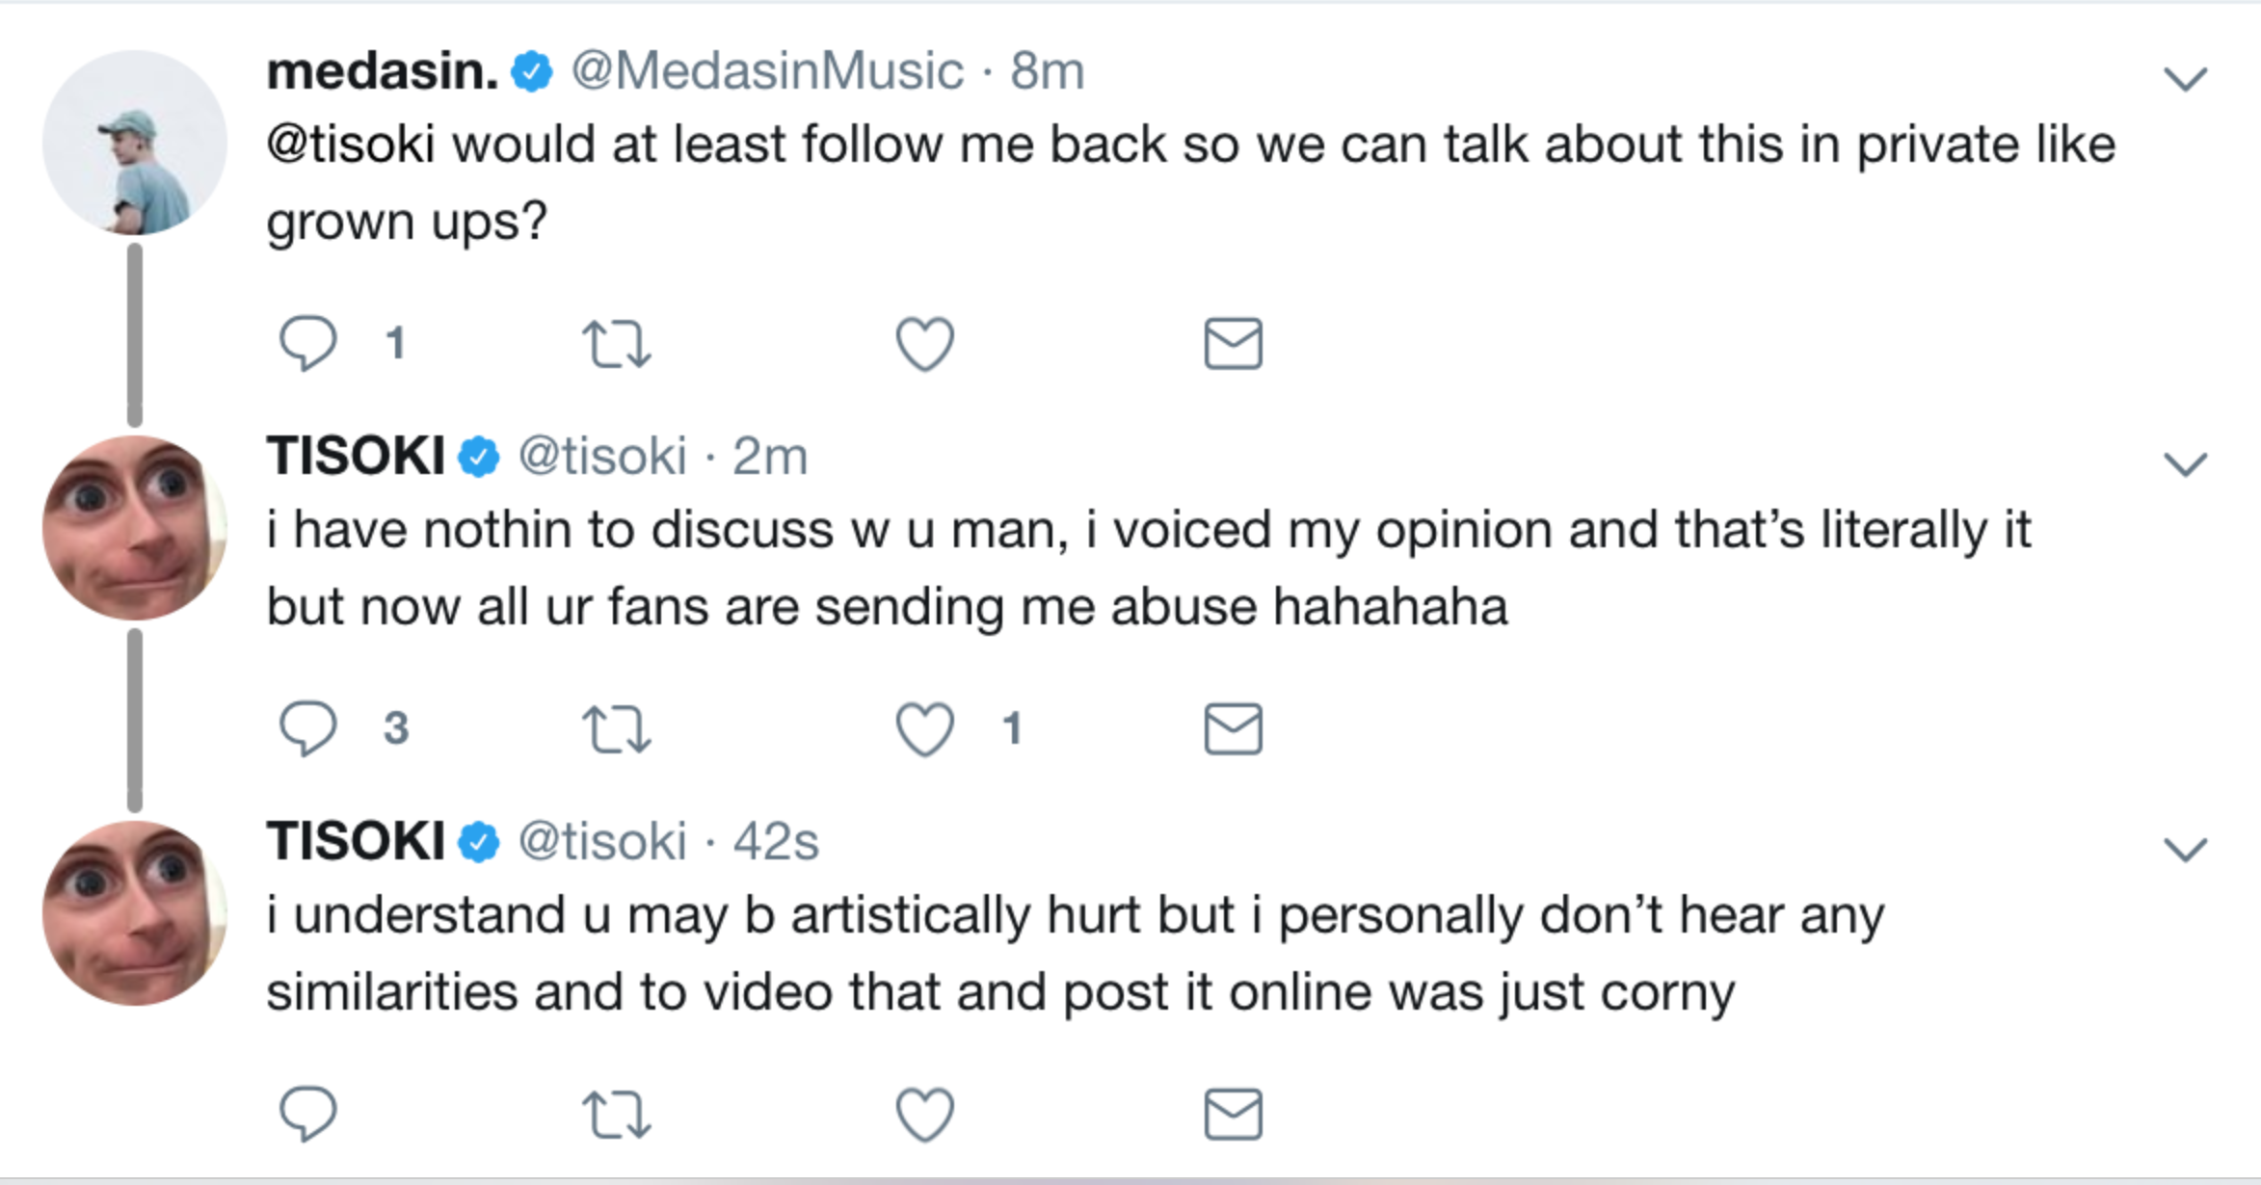Viewport: 2261px width, 1185px height.
Task: Reply to TISOKI's 'nothin to discuss' tweet
Action: pos(307,728)
